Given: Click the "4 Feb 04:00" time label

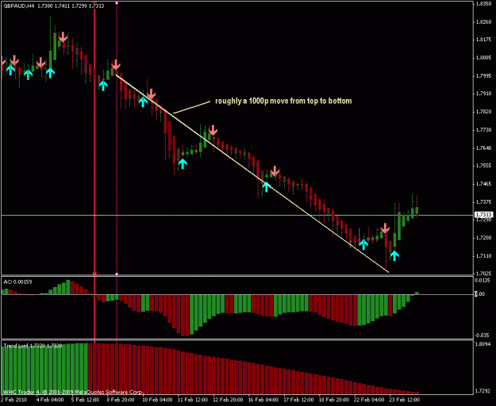Looking at the screenshot, I should 50,400.
